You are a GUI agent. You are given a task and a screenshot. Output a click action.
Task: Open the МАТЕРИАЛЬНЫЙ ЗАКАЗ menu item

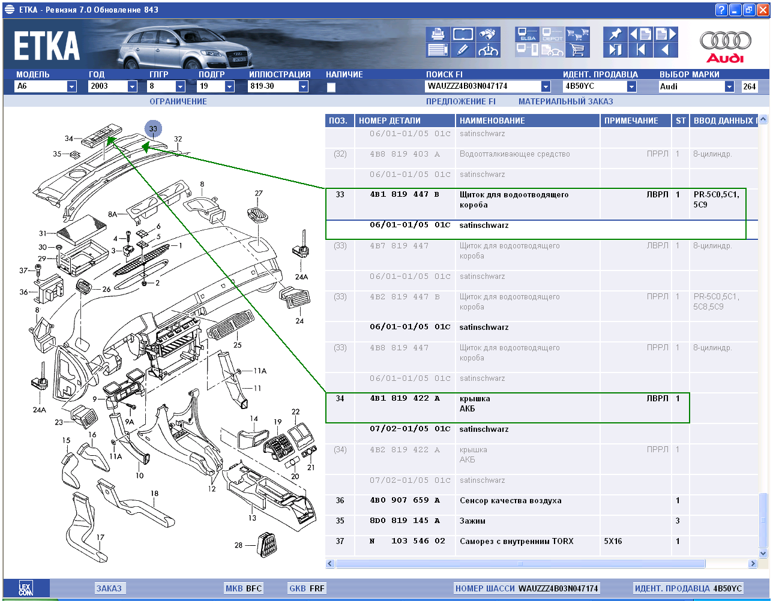tap(566, 102)
